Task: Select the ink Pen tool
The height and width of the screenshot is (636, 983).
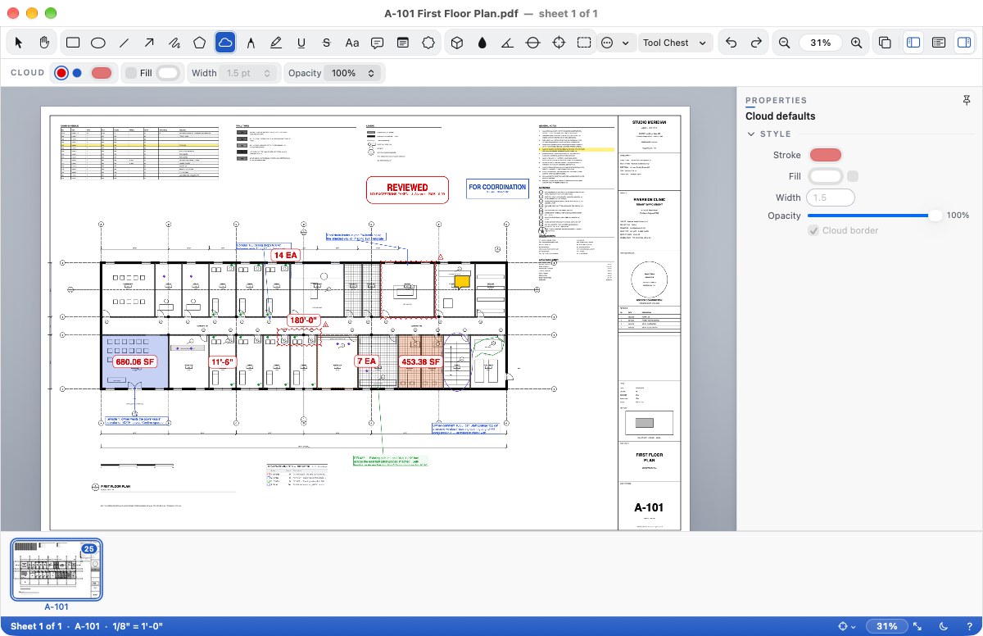Action: [x=251, y=43]
